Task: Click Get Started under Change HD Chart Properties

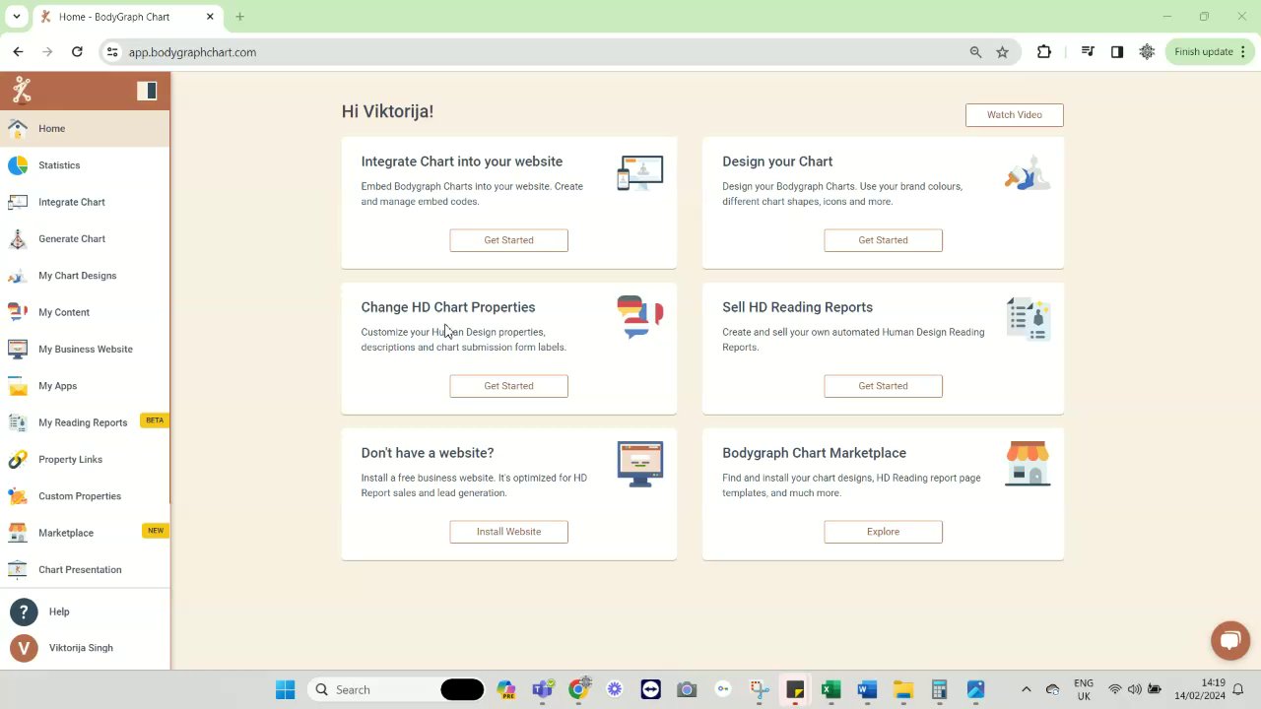Action: 508,386
